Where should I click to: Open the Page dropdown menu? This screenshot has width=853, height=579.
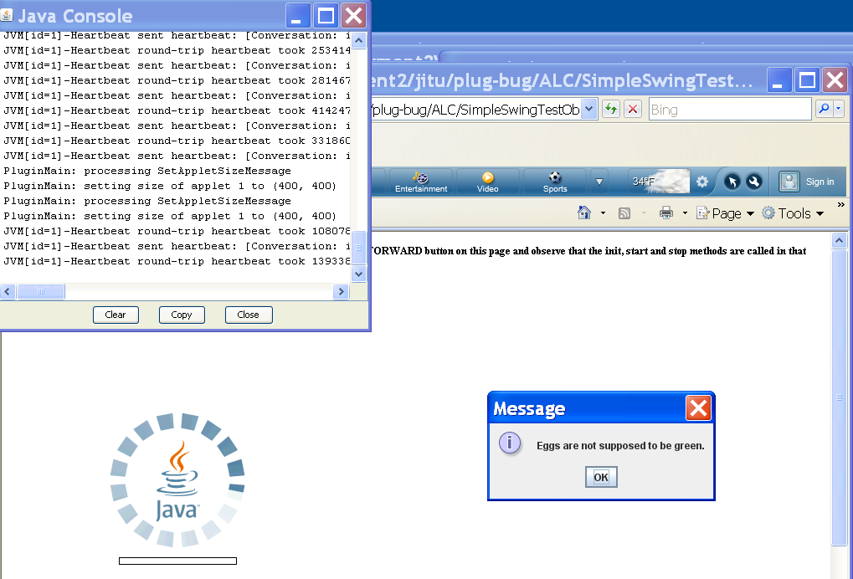pos(725,213)
